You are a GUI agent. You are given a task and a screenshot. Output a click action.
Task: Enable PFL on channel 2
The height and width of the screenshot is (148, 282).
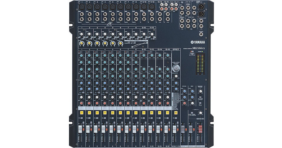89,118
